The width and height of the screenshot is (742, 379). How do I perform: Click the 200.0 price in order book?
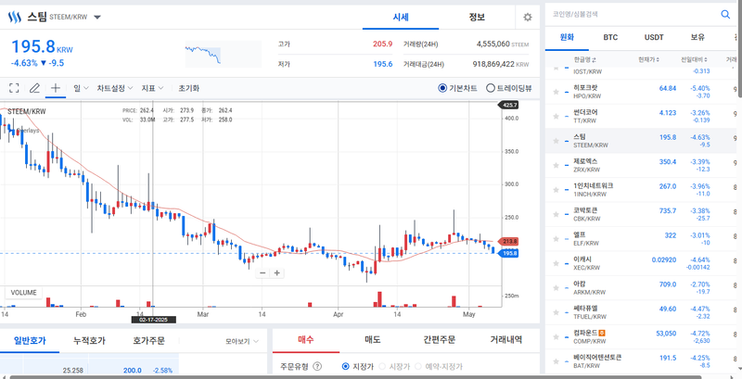133,371
